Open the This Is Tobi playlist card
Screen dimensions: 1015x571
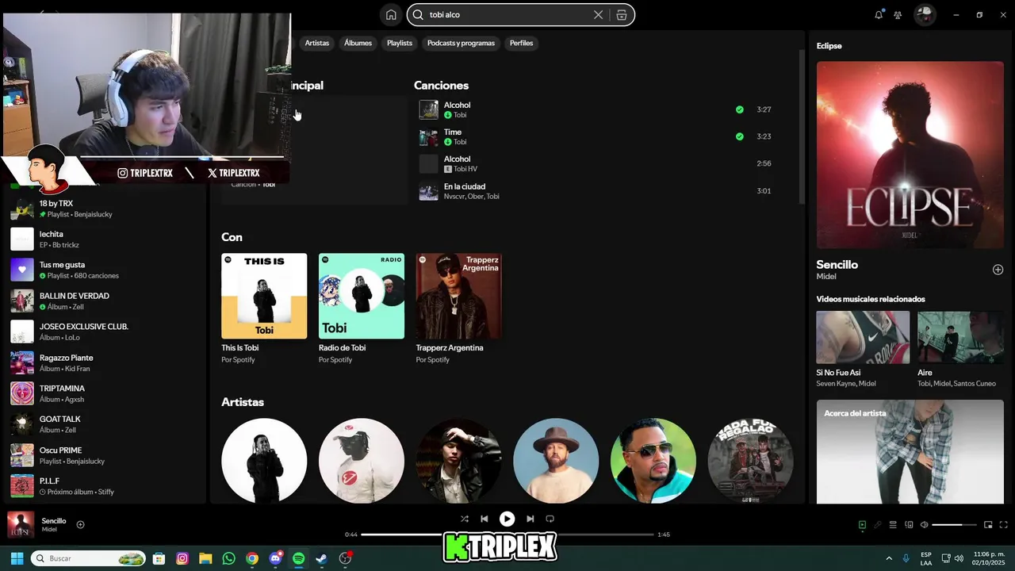(264, 308)
